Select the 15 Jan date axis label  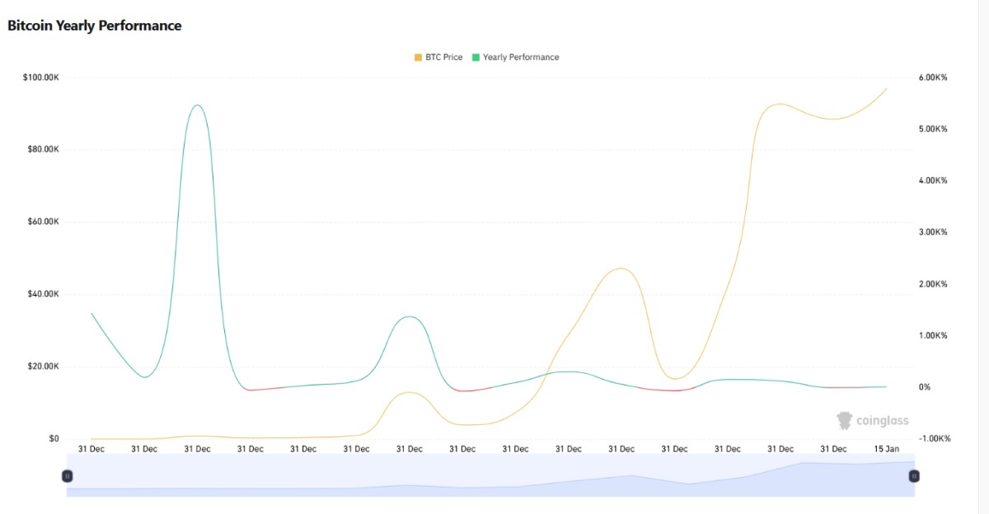tap(887, 449)
